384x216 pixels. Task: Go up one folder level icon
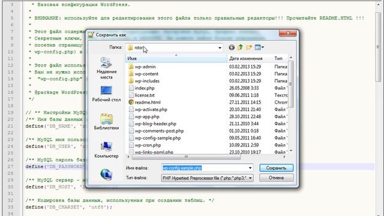[240, 47]
